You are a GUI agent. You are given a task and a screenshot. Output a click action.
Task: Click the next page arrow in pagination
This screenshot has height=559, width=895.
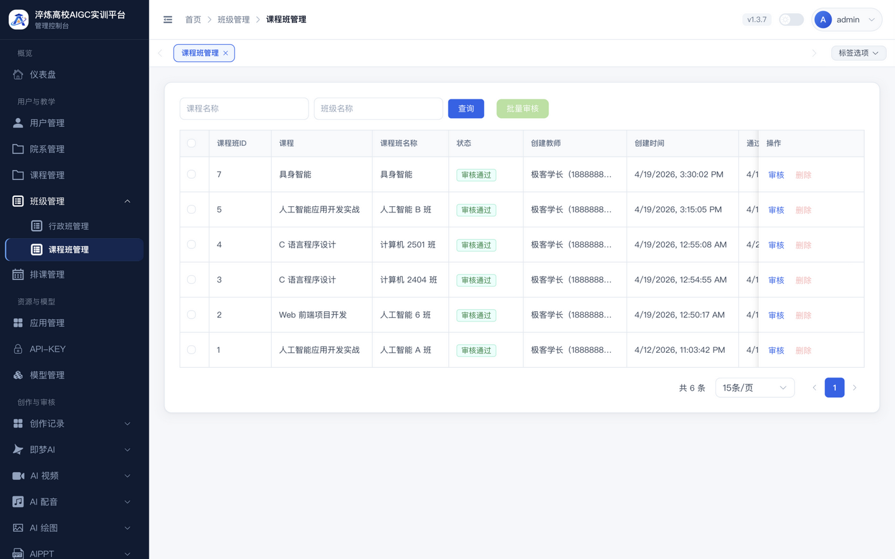[x=855, y=388]
